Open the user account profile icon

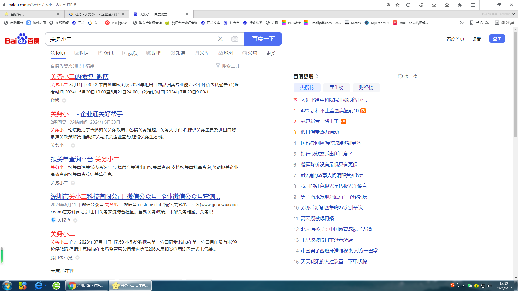point(447,5)
